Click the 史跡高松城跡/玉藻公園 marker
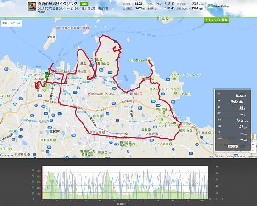The image size is (257, 206). click(x=53, y=72)
